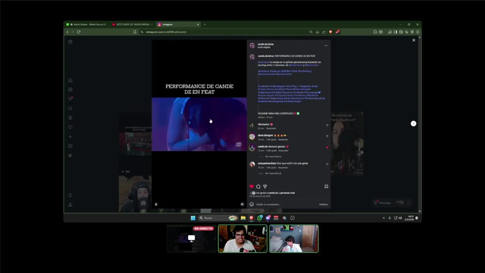This screenshot has width=485, height=273.
Task: Open the emoji picker in the comment box
Action: [252, 204]
